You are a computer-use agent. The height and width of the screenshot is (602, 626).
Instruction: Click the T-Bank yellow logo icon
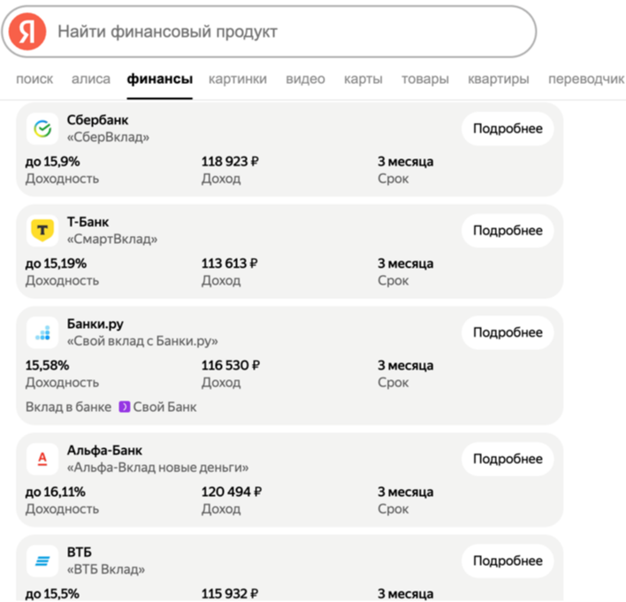tap(42, 231)
